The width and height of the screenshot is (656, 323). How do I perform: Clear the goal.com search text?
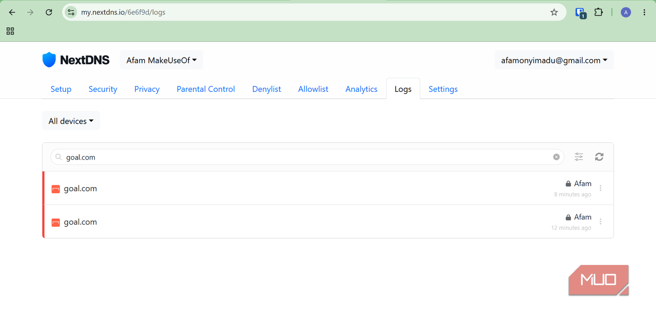pyautogui.click(x=556, y=157)
